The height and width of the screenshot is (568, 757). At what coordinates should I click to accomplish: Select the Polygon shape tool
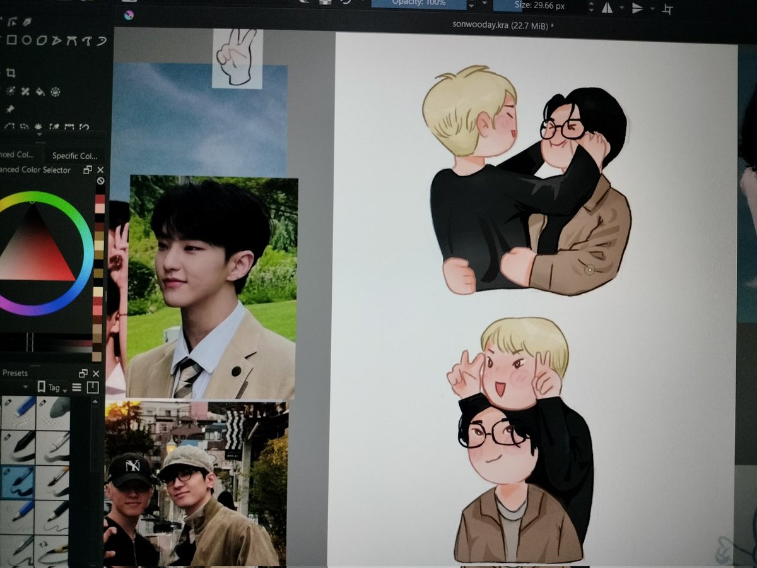tap(42, 40)
